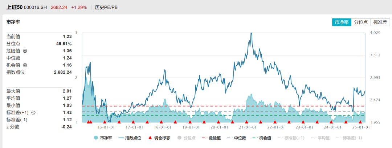
Task: Open settings gear beside 危险值
Action: click(25, 51)
